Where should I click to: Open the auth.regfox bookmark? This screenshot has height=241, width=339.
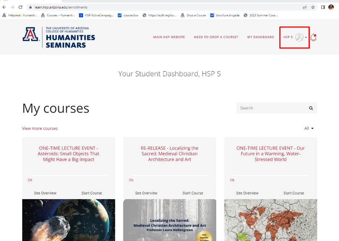click(159, 15)
